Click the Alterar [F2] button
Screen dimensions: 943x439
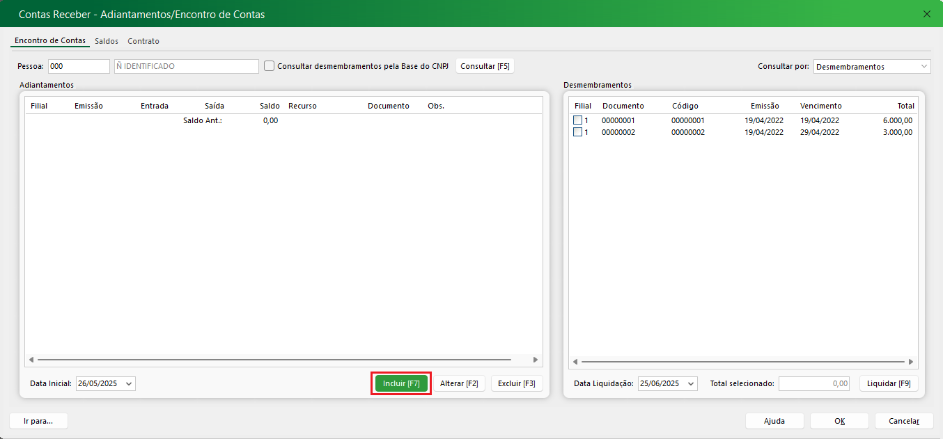point(459,383)
